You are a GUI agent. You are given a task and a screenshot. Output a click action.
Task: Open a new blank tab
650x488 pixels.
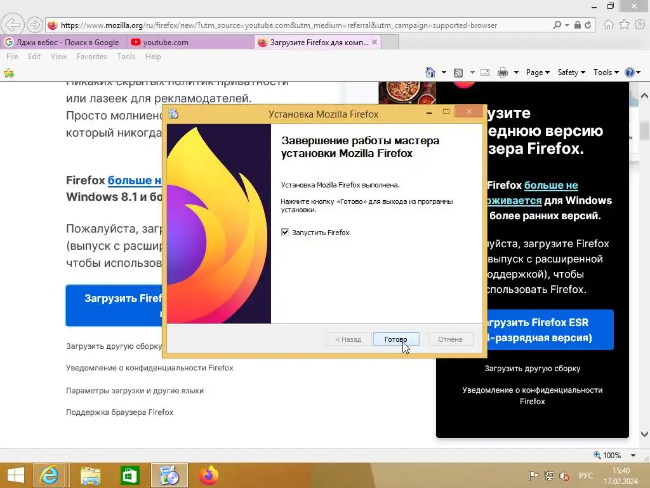tap(390, 42)
